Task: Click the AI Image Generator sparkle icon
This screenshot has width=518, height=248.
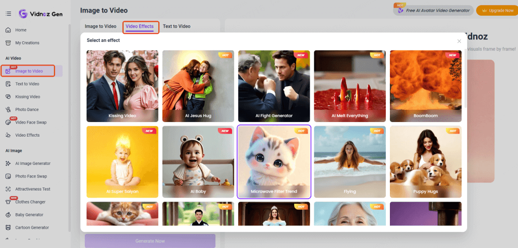Action: tap(8, 163)
